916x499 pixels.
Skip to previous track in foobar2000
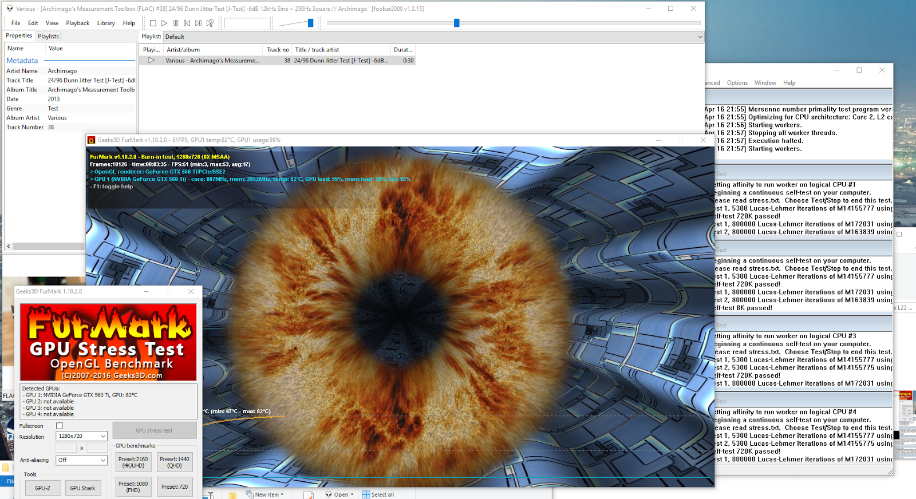click(x=187, y=23)
